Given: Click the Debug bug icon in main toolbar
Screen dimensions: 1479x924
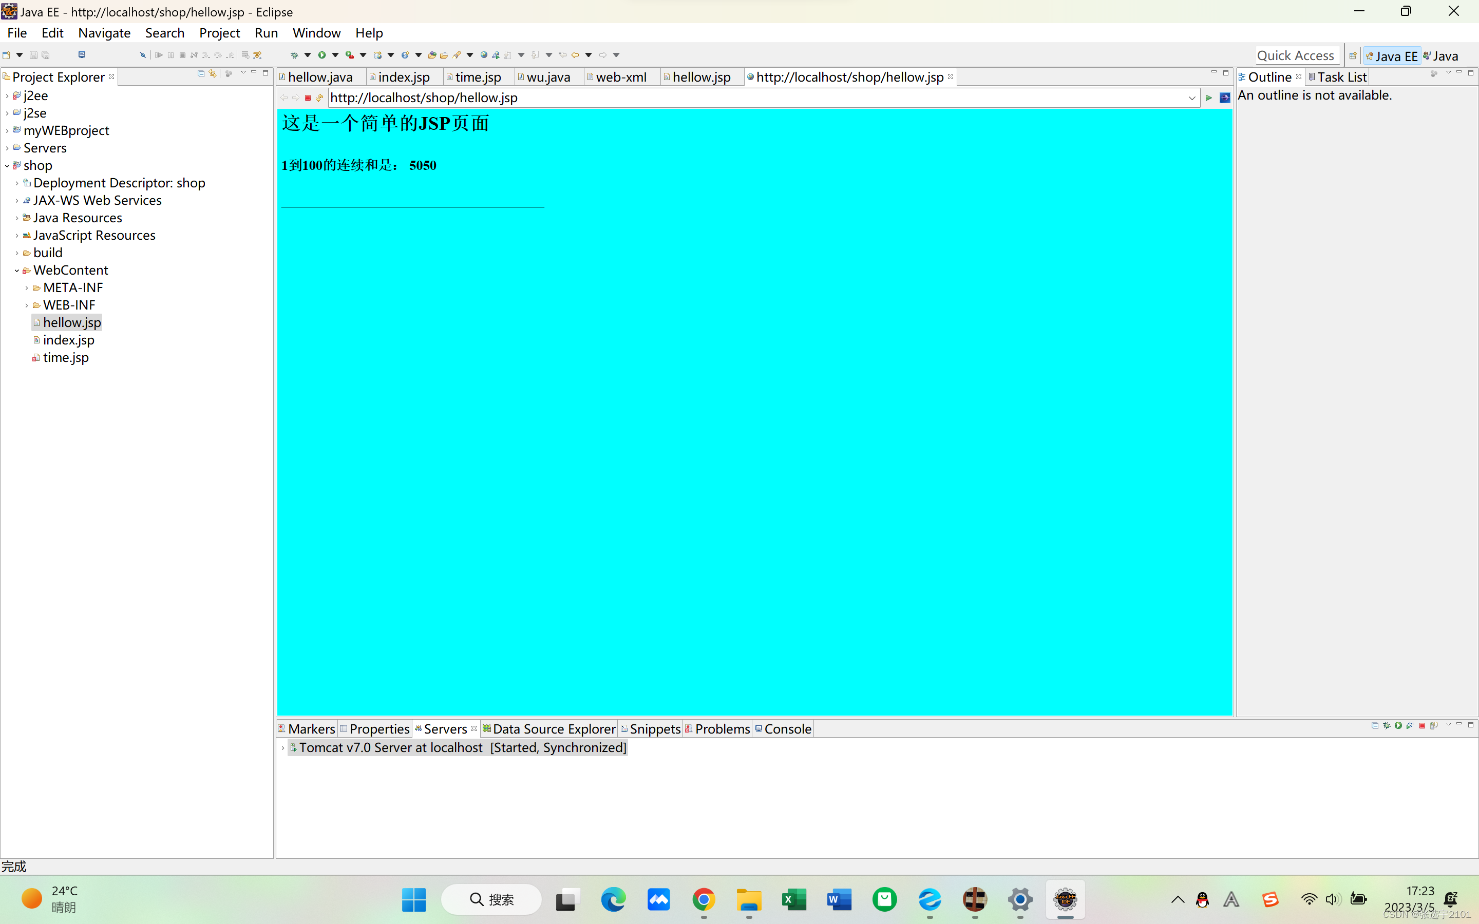Looking at the screenshot, I should coord(294,55).
